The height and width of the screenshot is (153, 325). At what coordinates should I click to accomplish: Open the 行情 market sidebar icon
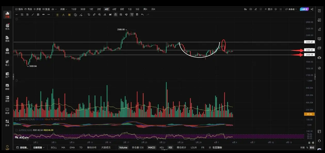7,15
